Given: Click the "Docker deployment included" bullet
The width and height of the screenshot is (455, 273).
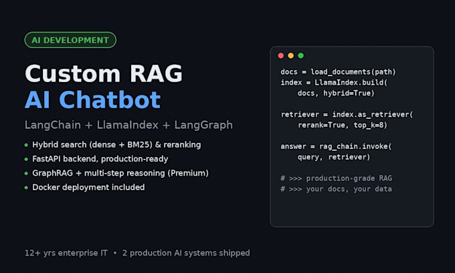Looking at the screenshot, I should pos(88,188).
